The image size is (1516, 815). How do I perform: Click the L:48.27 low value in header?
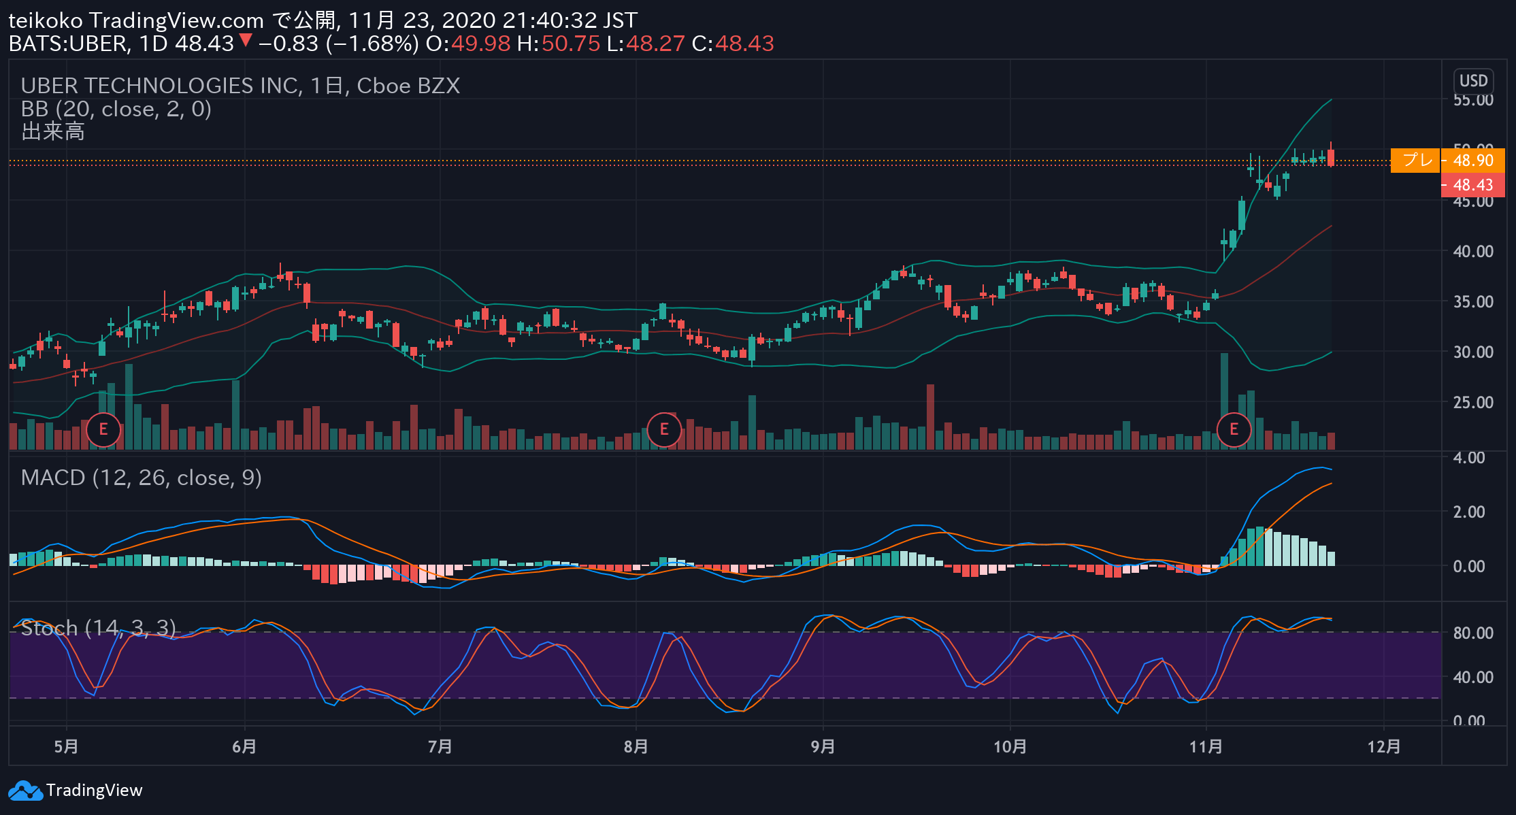(x=646, y=44)
